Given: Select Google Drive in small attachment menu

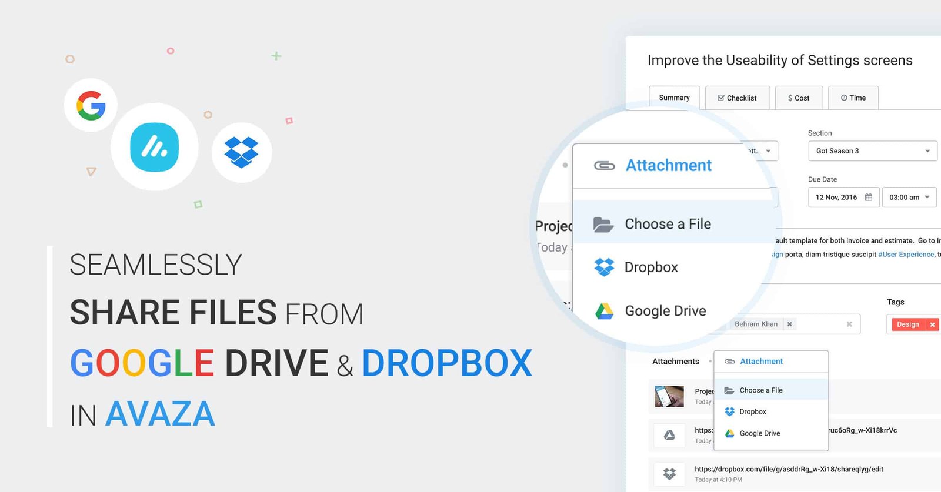Looking at the screenshot, I should 759,434.
